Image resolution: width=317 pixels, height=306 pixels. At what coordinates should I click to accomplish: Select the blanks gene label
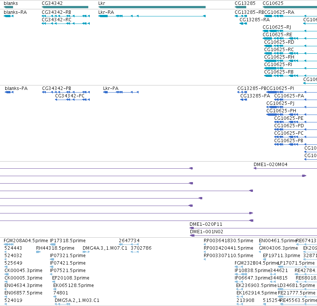11,3
